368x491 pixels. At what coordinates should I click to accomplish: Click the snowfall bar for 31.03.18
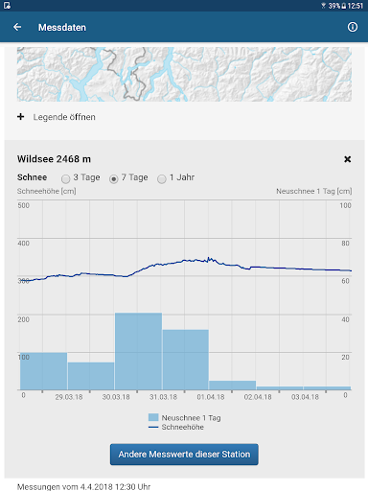[x=186, y=360]
